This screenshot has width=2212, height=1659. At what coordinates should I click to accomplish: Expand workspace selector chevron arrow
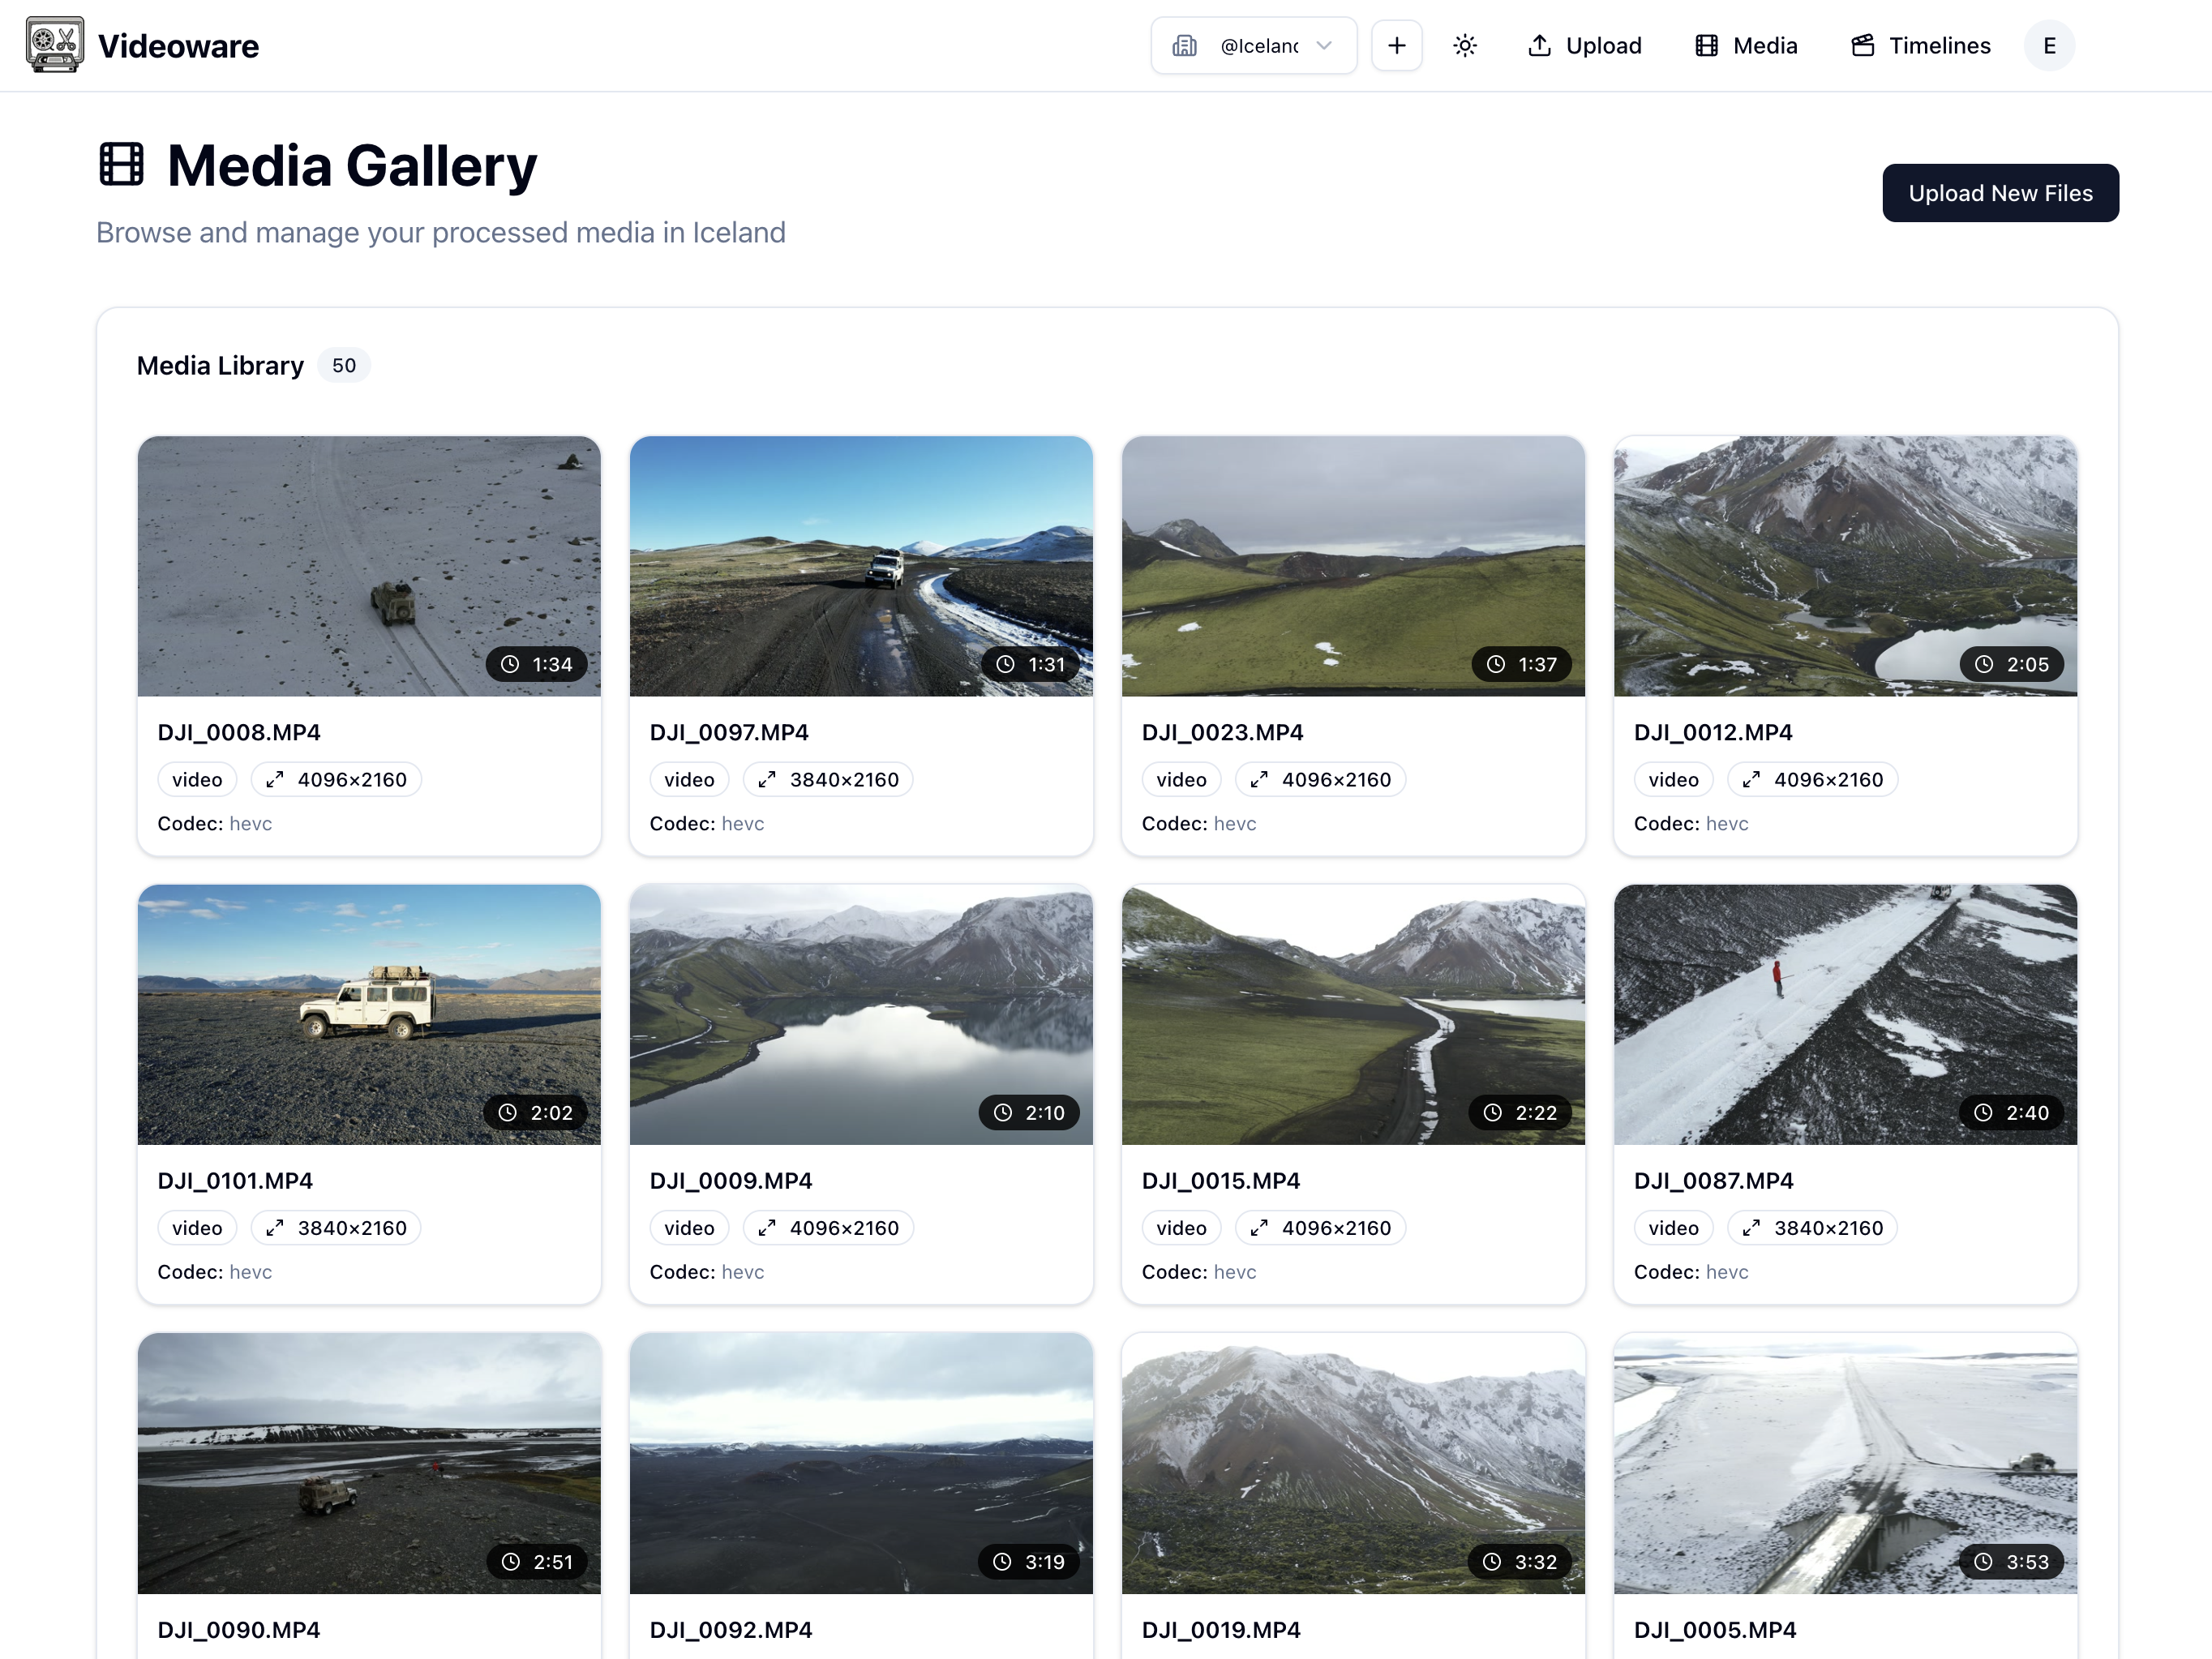tap(1324, 45)
